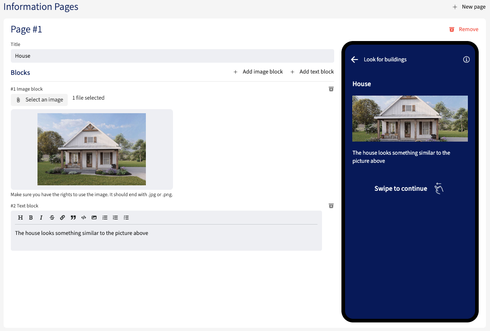Click the code icon in the editor toolbar
This screenshot has height=331, width=490.
(x=84, y=217)
